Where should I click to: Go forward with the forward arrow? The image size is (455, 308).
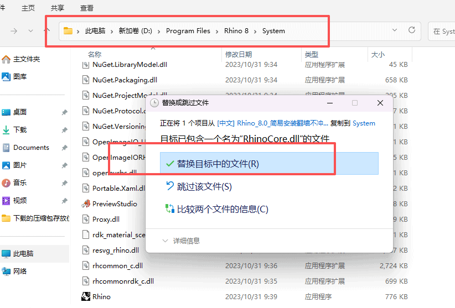(14, 31)
